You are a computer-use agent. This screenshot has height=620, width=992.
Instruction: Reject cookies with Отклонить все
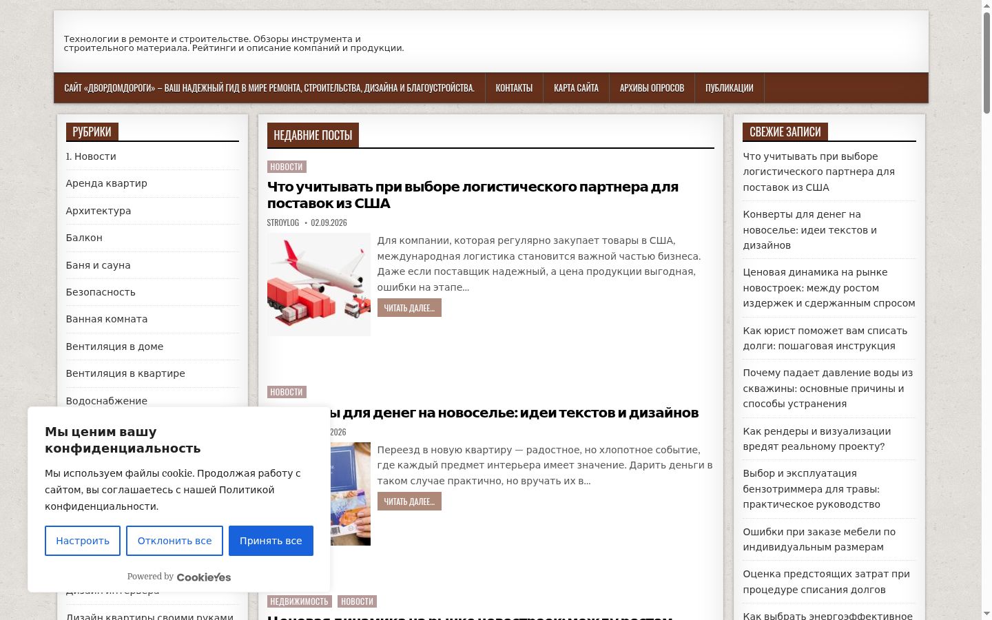point(174,541)
